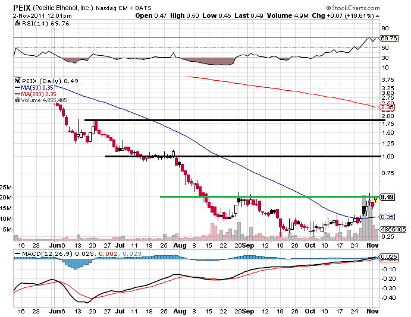Viewport: 411px width, 317px height.
Task: Click the red MA(200) legend line marker
Action: [x=18, y=94]
